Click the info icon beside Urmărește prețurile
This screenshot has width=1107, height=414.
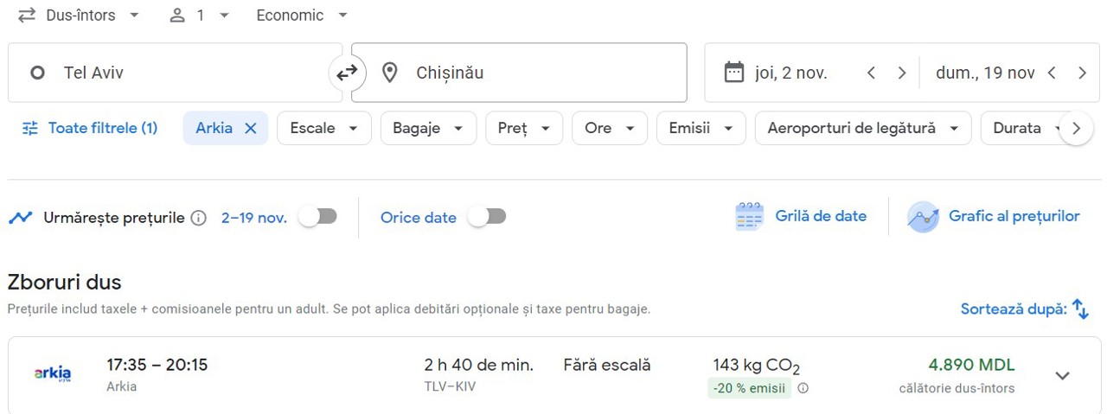199,218
